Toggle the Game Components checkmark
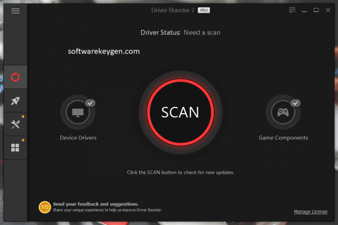The width and height of the screenshot is (338, 225). [x=295, y=103]
